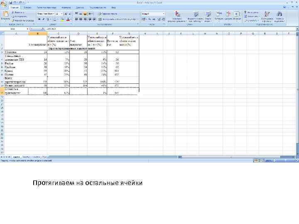Save the workbook from Quick Access toolbar

11,2
